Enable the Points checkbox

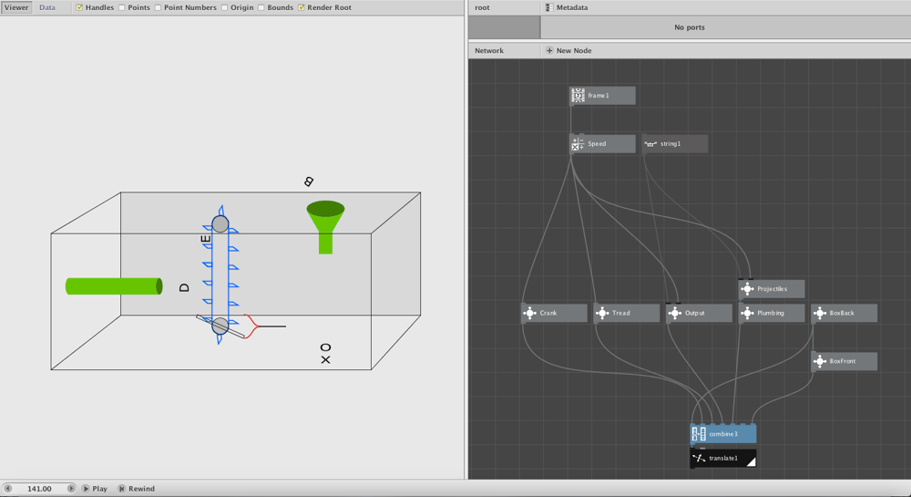pos(122,7)
